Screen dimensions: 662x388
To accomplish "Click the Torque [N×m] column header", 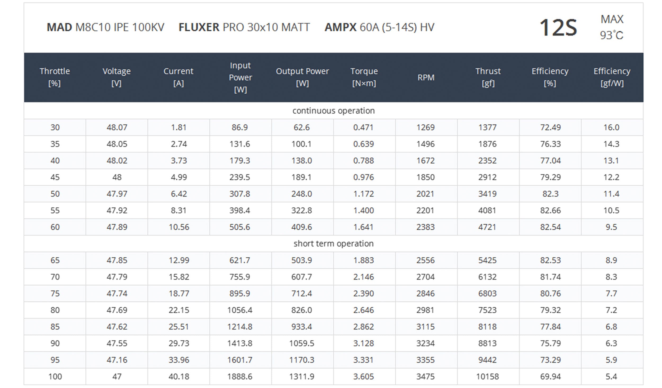I will click(x=364, y=77).
